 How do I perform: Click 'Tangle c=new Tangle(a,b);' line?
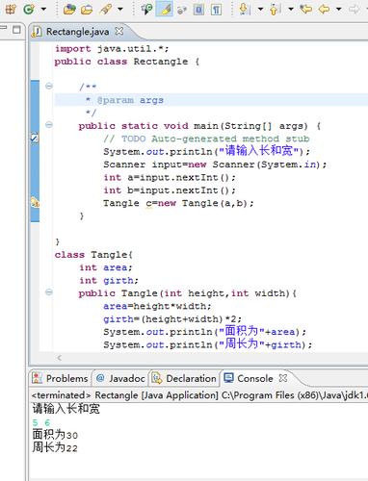[x=178, y=203]
